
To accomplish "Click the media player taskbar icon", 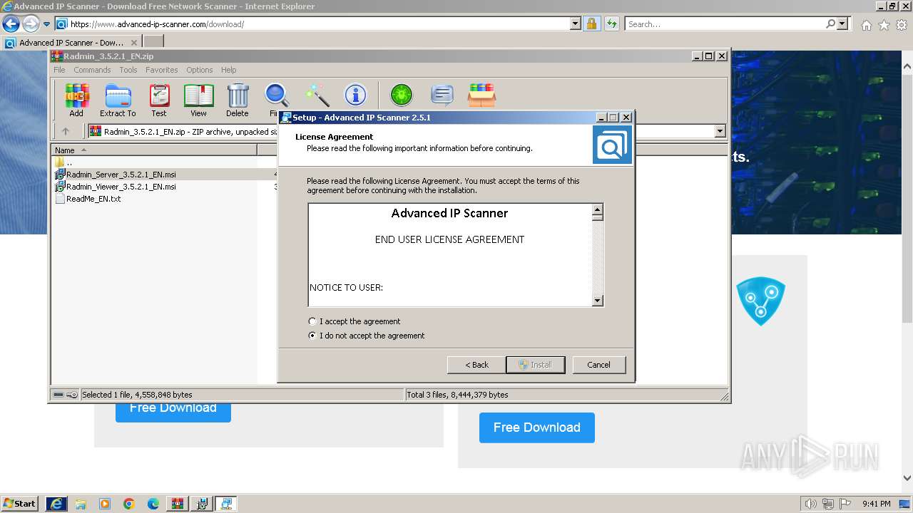I will coord(105,504).
